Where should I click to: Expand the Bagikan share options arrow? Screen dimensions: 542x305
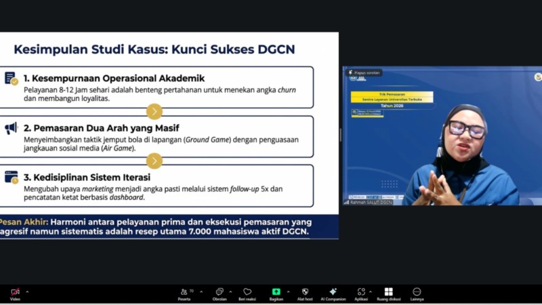pos(289,291)
